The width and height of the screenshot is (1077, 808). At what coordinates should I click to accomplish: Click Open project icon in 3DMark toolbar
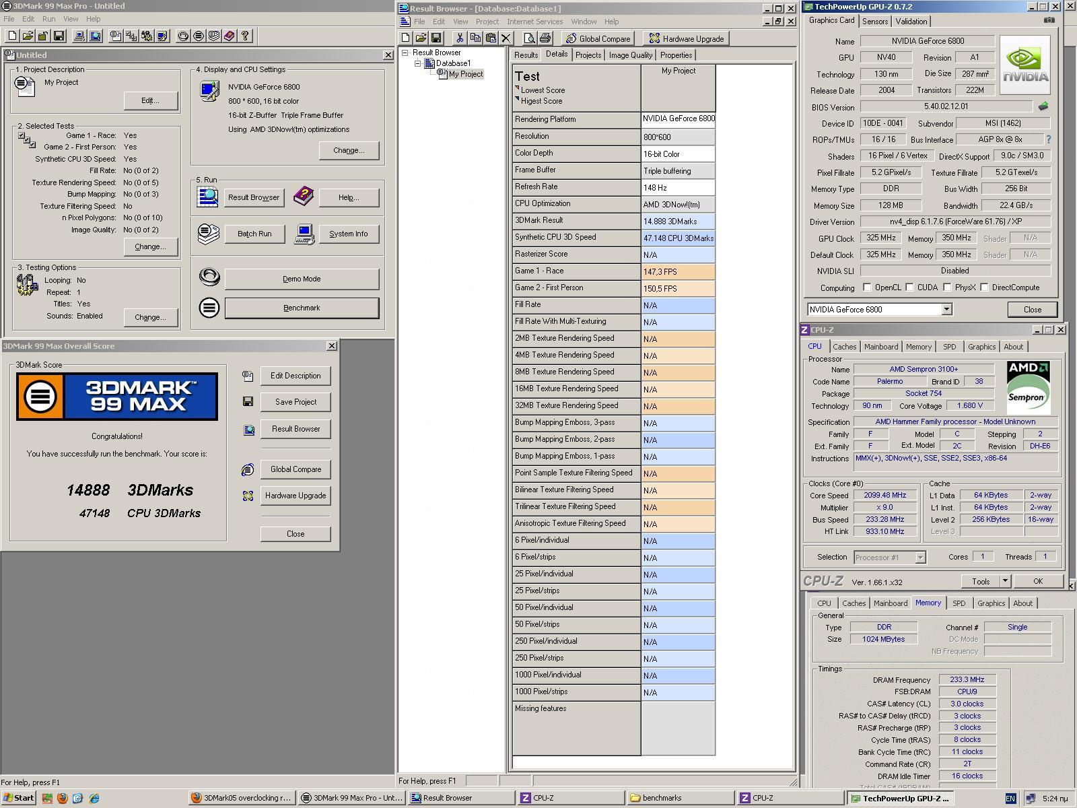[x=28, y=36]
